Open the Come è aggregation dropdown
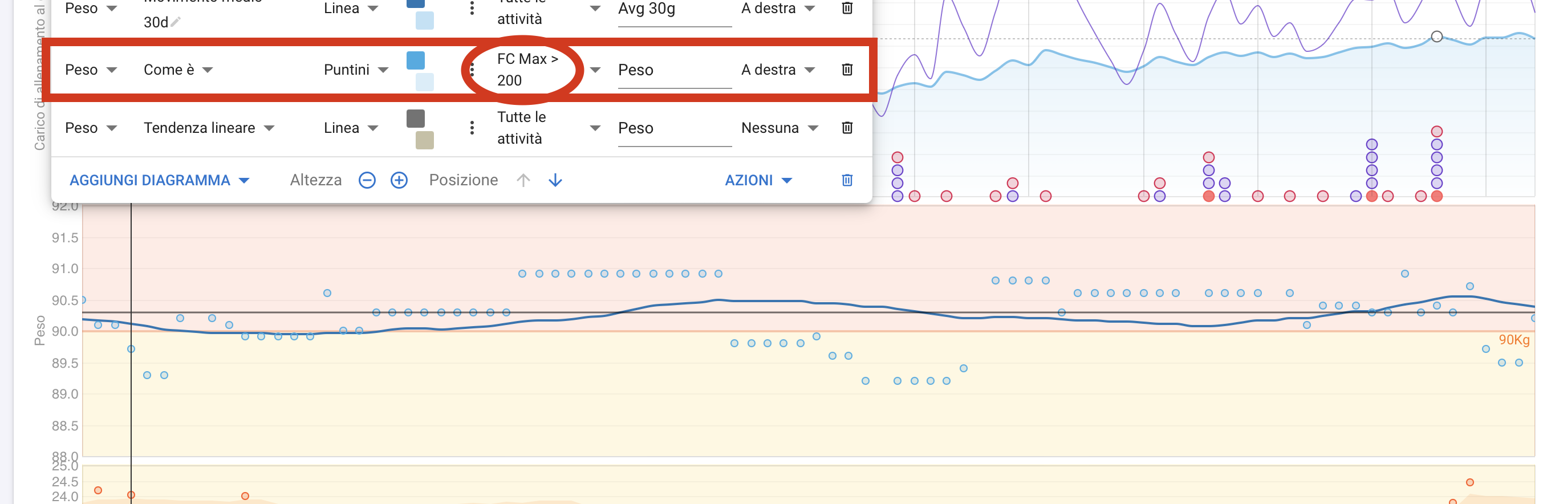The image size is (1543, 504). point(178,70)
